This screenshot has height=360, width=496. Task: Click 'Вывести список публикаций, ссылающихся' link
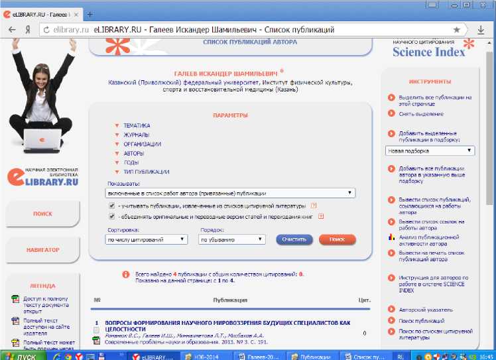click(x=434, y=206)
